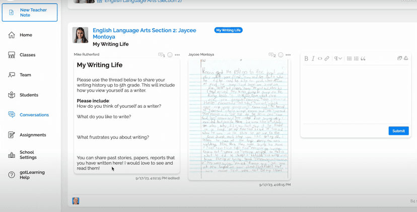Open Conversations from the sidebar

pos(34,115)
